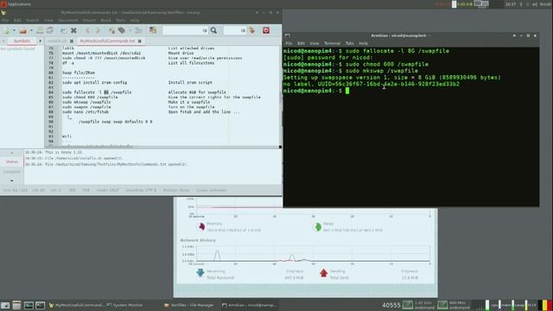Open the terminal's File menu
The image size is (553, 311).
(x=289, y=43)
